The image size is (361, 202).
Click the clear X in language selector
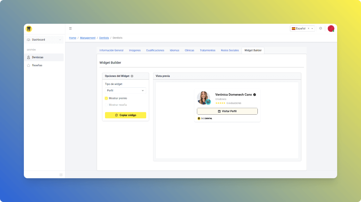[x=308, y=29]
